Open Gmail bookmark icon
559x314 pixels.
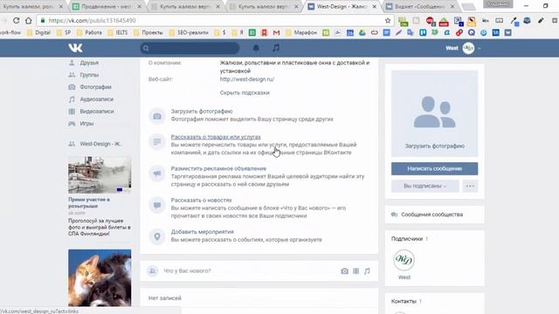[276, 32]
